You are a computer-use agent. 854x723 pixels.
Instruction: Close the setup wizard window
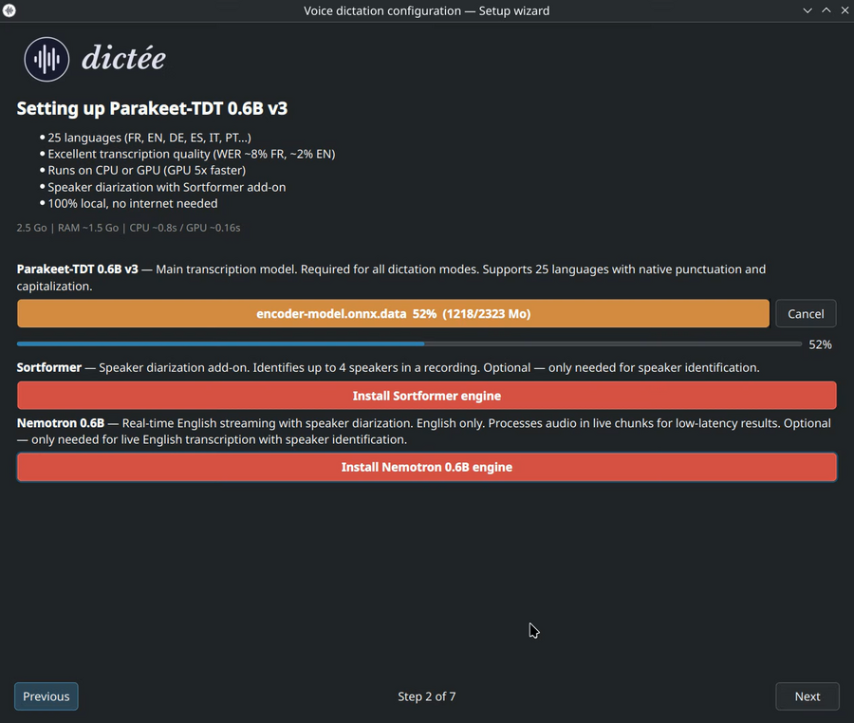coord(845,10)
